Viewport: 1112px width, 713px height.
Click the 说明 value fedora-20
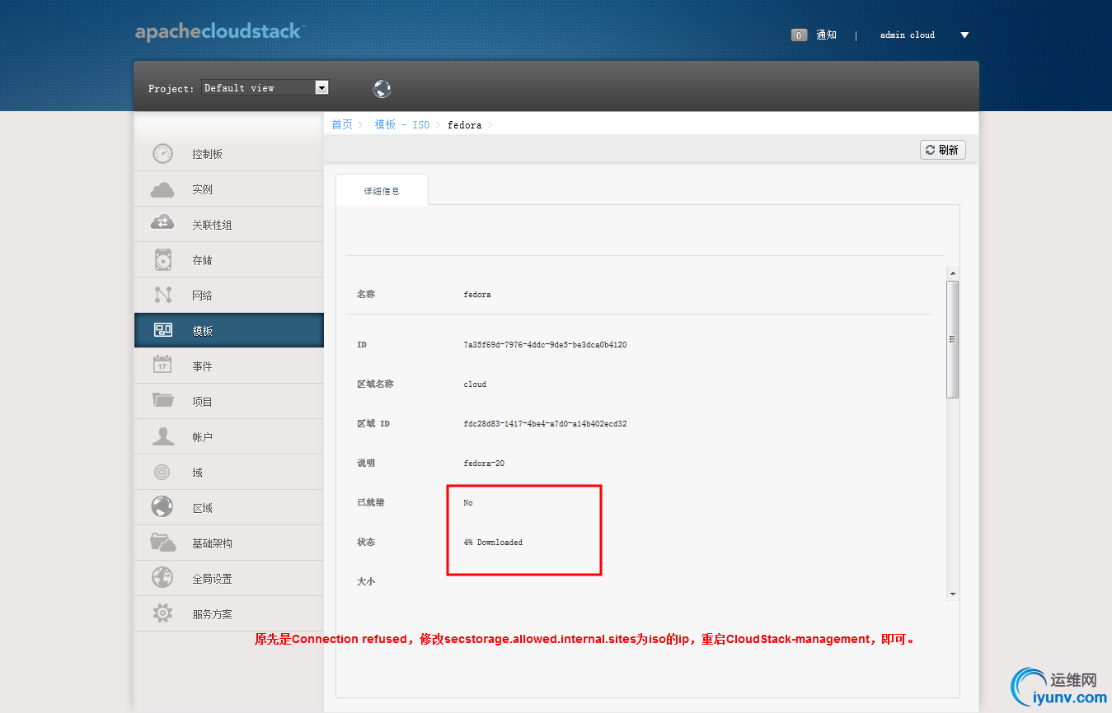(x=484, y=464)
